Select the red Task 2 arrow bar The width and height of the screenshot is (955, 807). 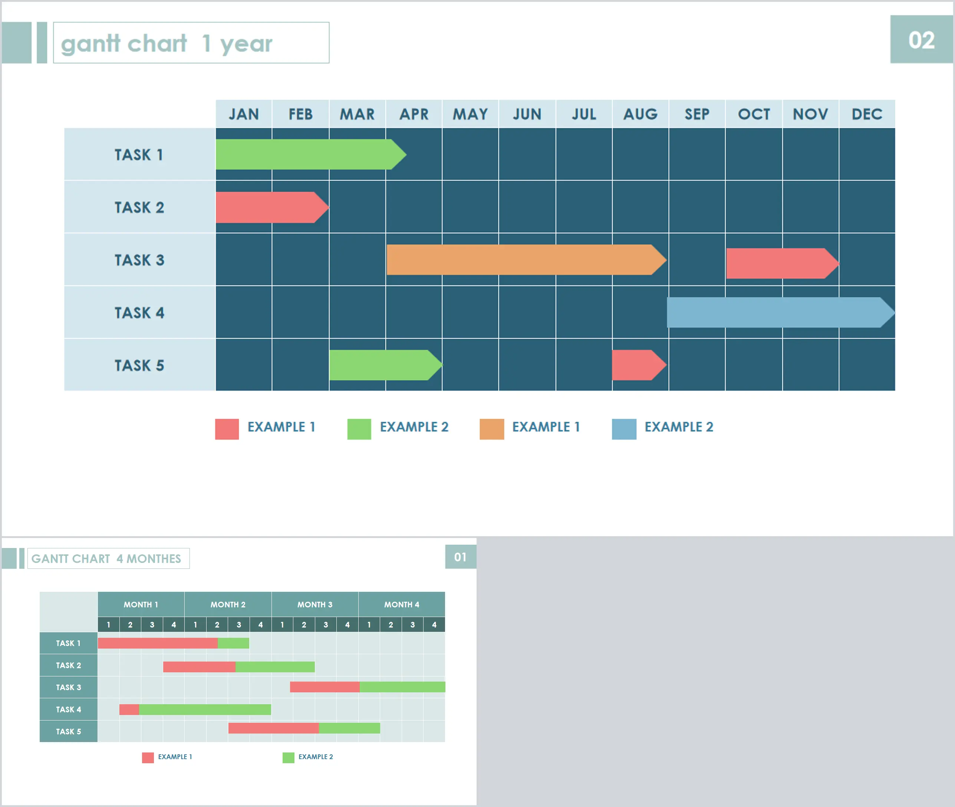click(272, 207)
